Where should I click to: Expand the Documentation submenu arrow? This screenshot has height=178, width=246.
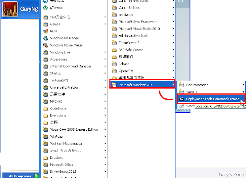(243, 85)
